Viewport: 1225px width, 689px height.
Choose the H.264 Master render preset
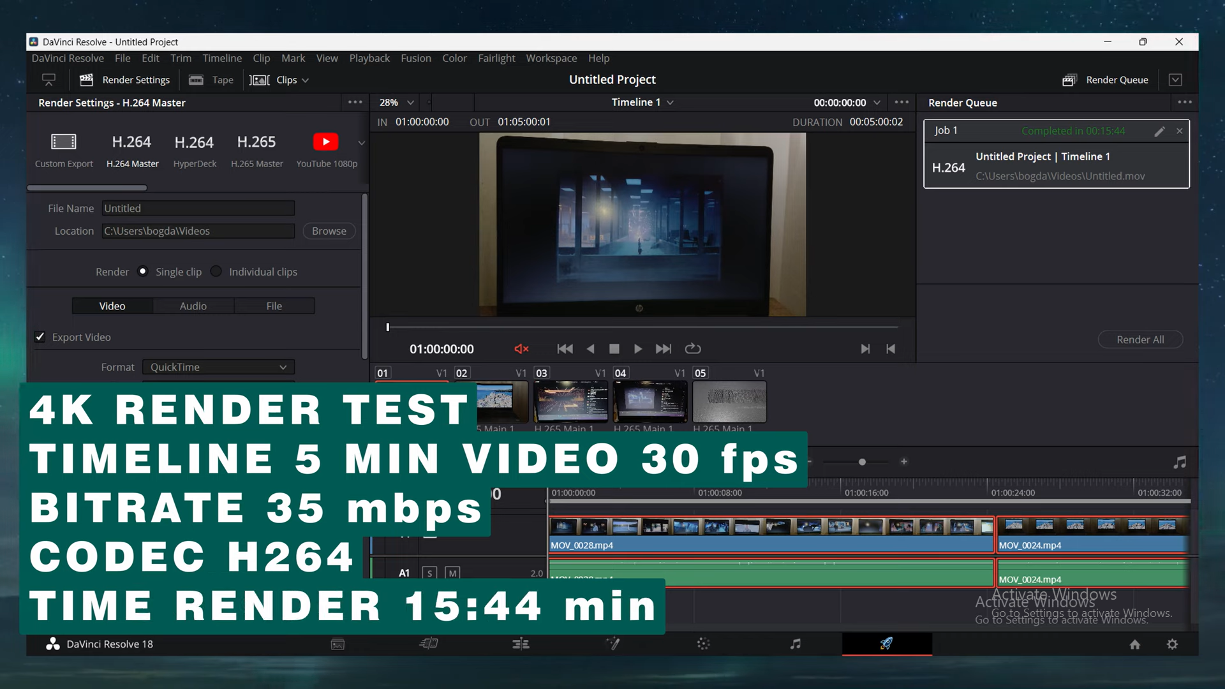click(131, 150)
